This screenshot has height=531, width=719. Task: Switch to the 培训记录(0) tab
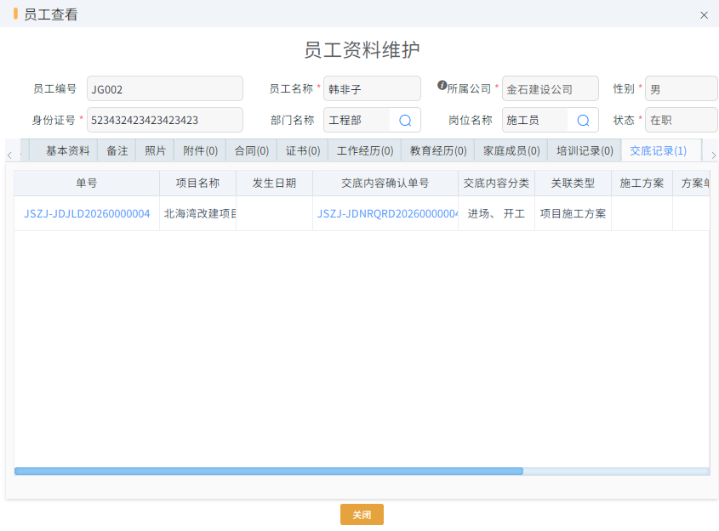pyautogui.click(x=585, y=150)
